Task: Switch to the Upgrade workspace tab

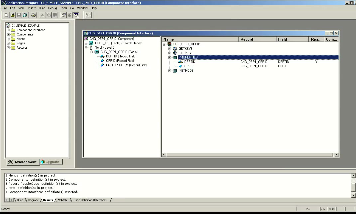Action: tap(51, 162)
